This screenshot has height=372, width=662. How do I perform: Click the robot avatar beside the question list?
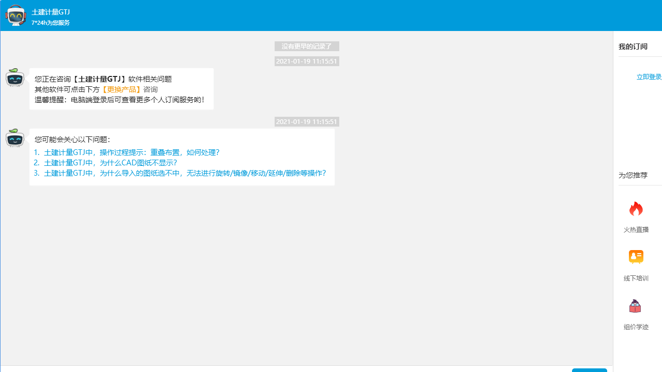tap(14, 138)
